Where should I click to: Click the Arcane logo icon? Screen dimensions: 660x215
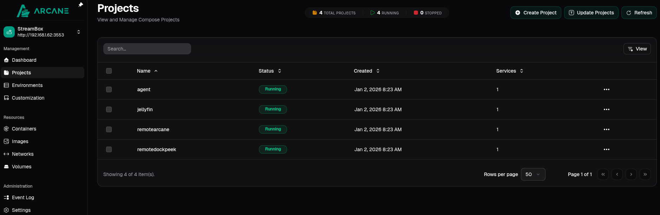(23, 11)
